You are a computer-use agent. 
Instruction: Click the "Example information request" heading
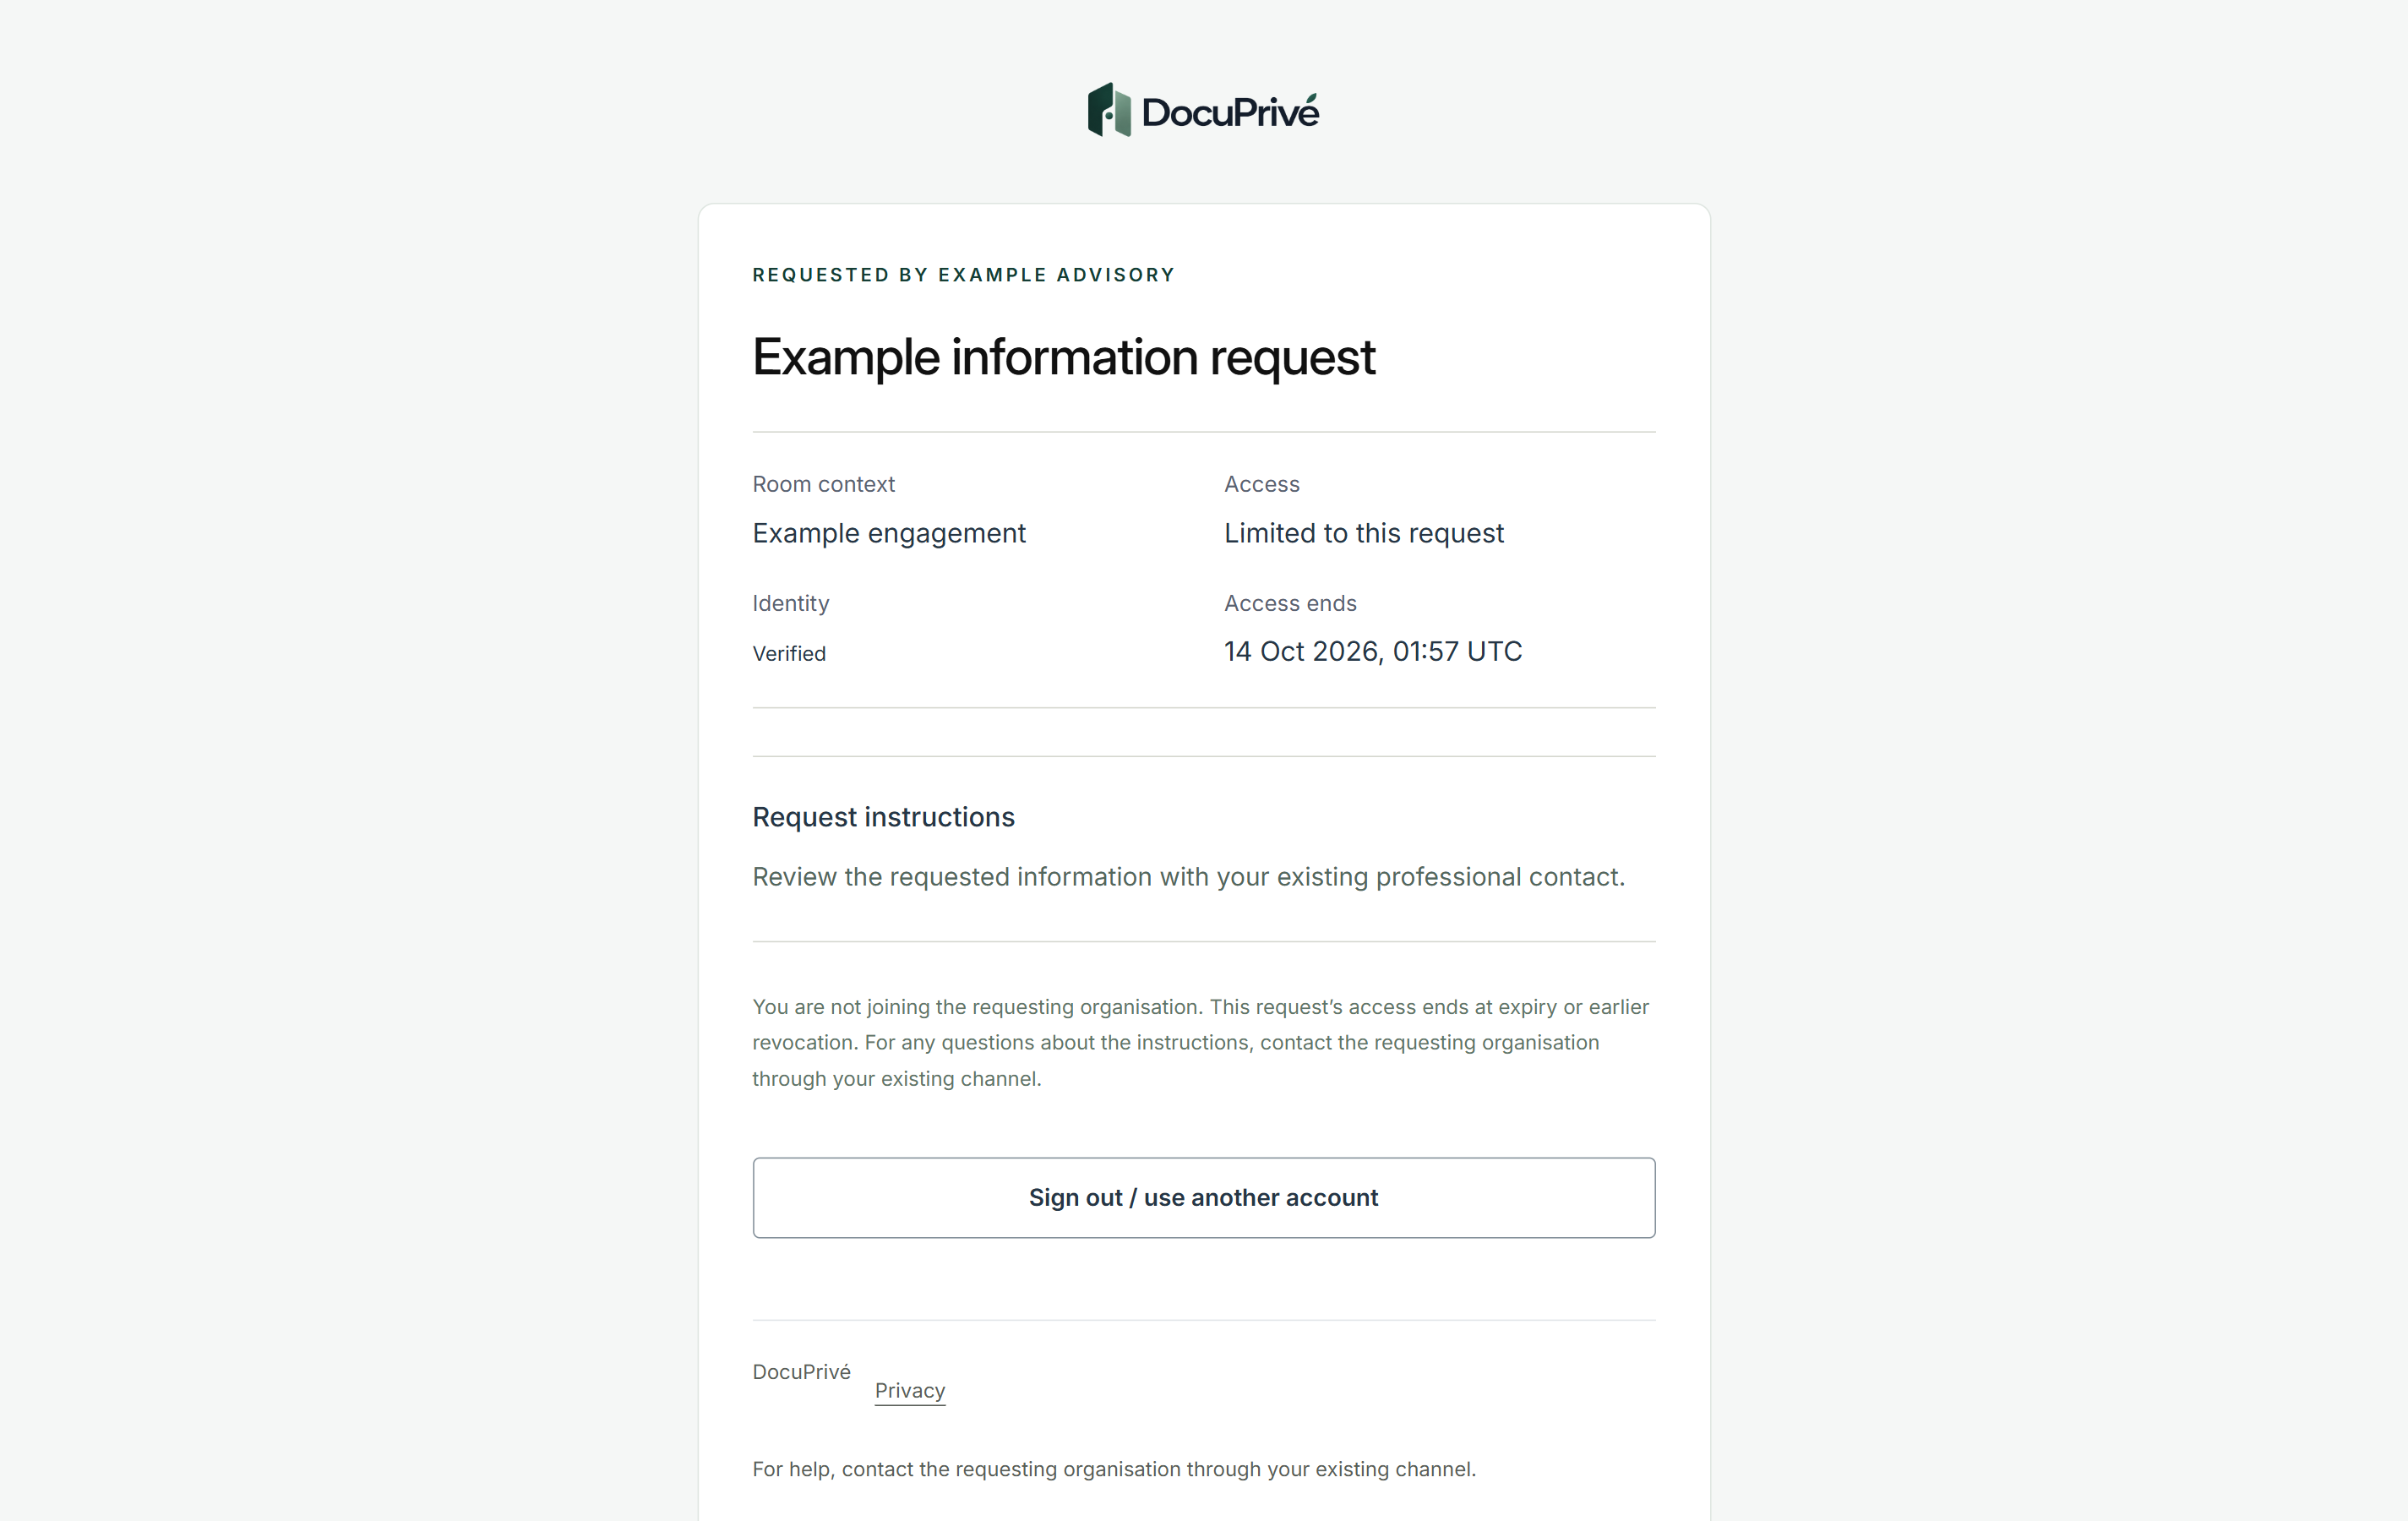coord(1064,357)
